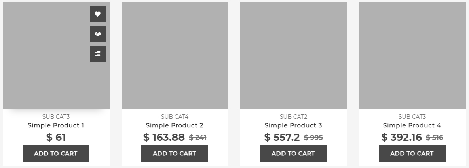This screenshot has height=168, width=469.
Task: Add Simple Product 1 to cart
Action: pos(56,153)
